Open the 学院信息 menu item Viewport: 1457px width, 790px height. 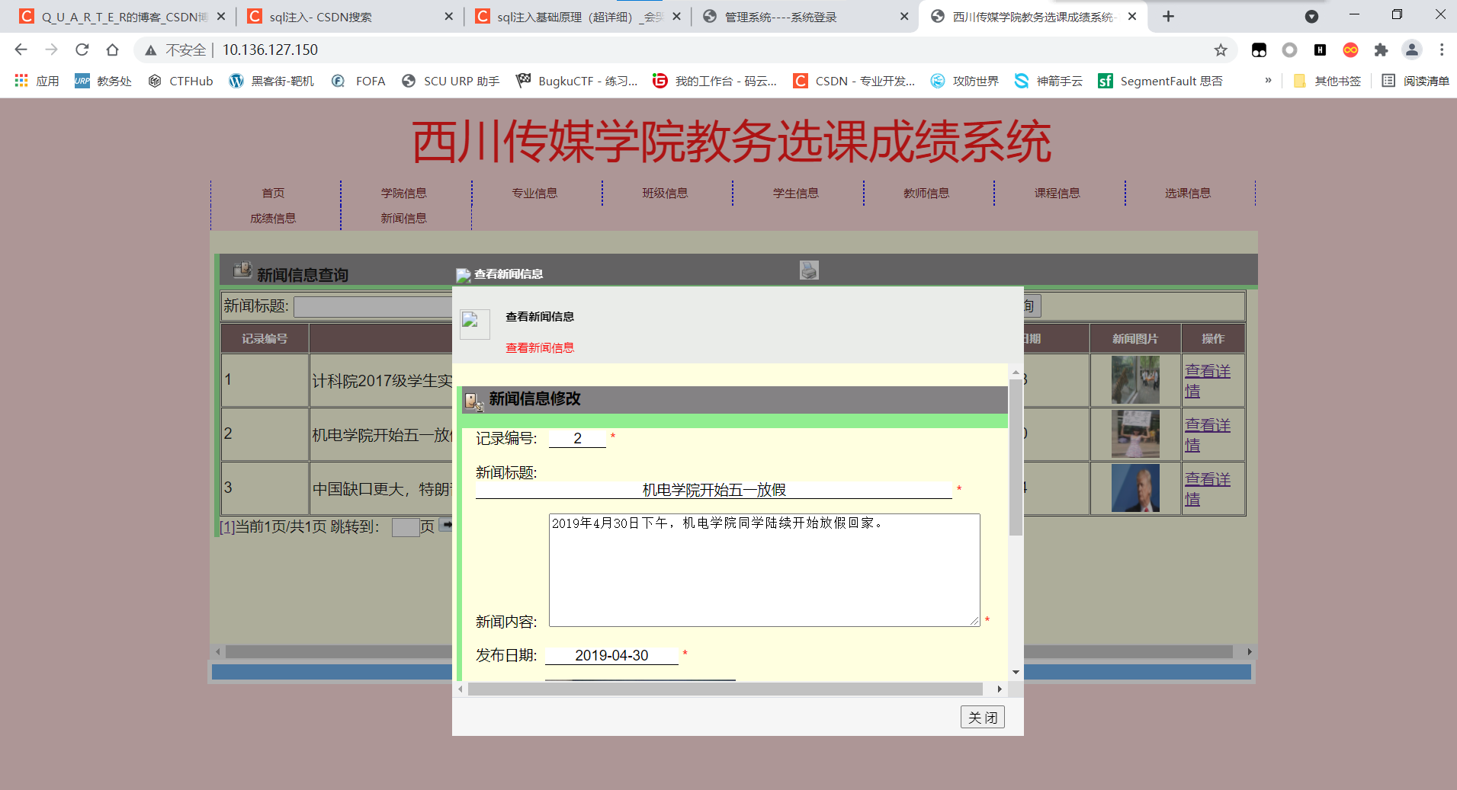coord(404,193)
